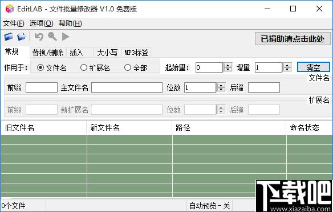Image resolution: width=333 pixels, height=212 pixels.
Task: Click the 路径 column header
Action: (x=229, y=127)
